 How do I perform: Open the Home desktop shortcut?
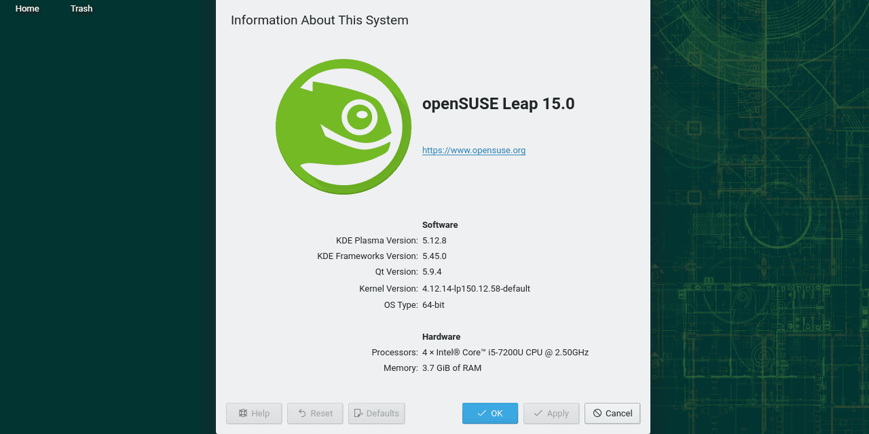[x=27, y=9]
